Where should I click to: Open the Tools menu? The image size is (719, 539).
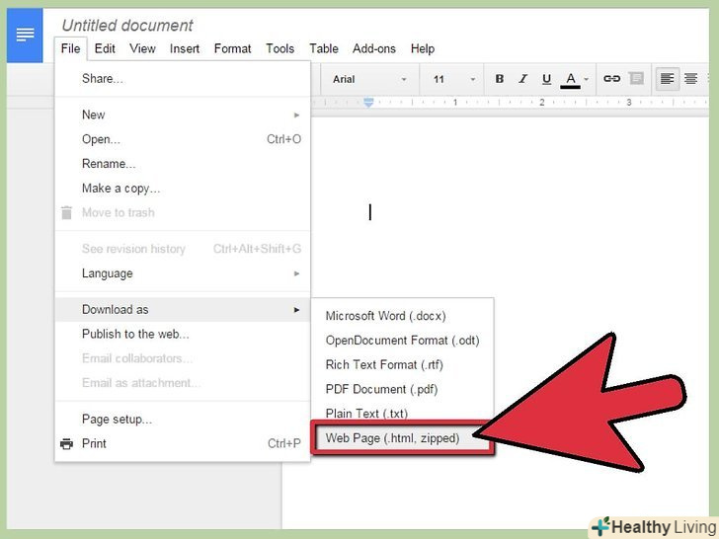pyautogui.click(x=280, y=48)
